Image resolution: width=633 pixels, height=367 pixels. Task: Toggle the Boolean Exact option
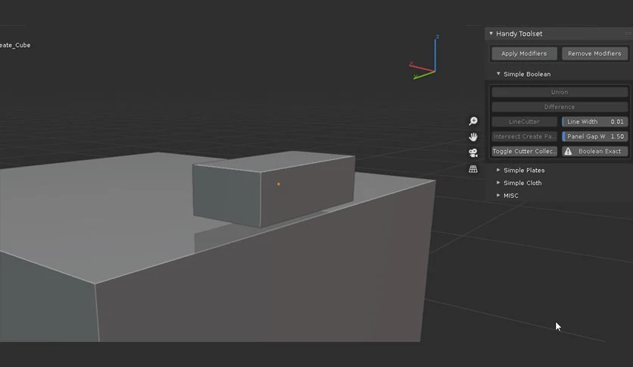click(594, 151)
